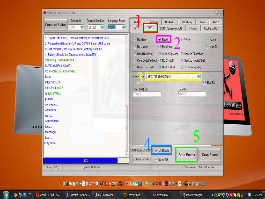Open the My Documents taskbar window
The width and height of the screenshot is (265, 199).
point(104,195)
